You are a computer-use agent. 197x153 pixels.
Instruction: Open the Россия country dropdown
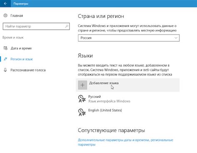click(129, 38)
